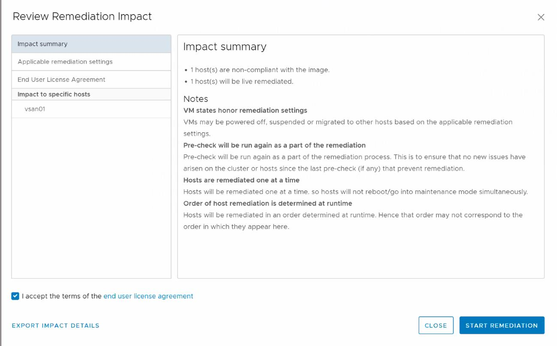Click the Notes heading
The image size is (557, 346).
196,99
